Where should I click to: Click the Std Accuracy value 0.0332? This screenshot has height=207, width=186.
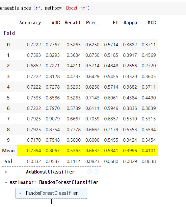[x=34, y=161]
